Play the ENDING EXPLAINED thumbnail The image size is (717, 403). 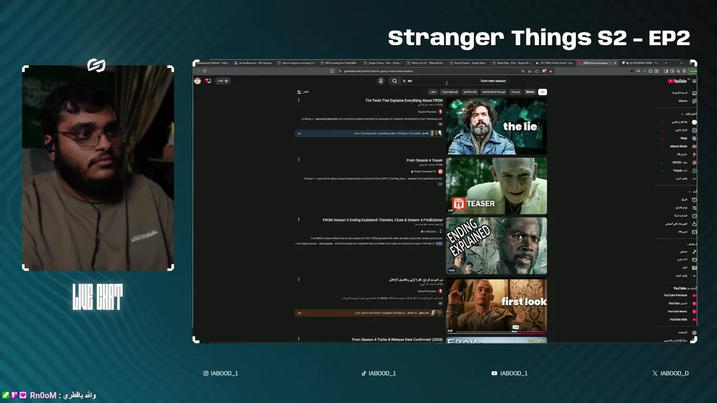point(496,246)
